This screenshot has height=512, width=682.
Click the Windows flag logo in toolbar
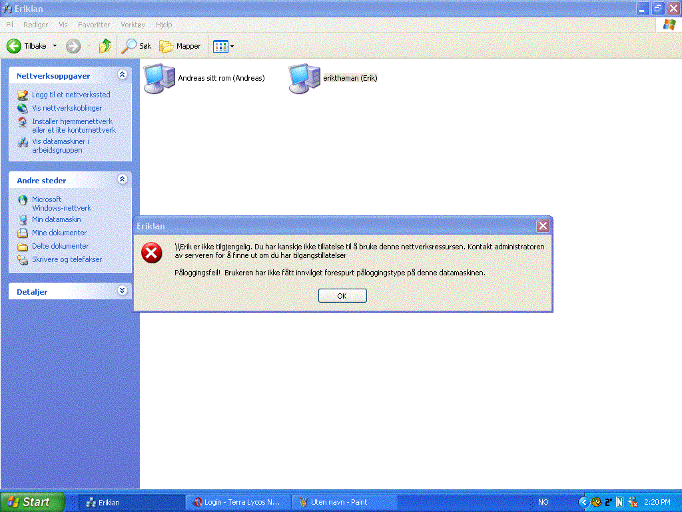[x=669, y=25]
